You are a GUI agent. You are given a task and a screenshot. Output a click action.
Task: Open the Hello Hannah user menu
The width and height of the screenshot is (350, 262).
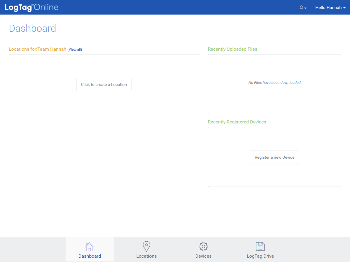329,8
